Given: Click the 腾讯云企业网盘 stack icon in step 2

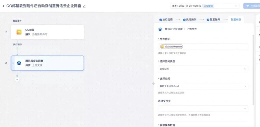Looking at the screenshot, I should coord(19,63).
